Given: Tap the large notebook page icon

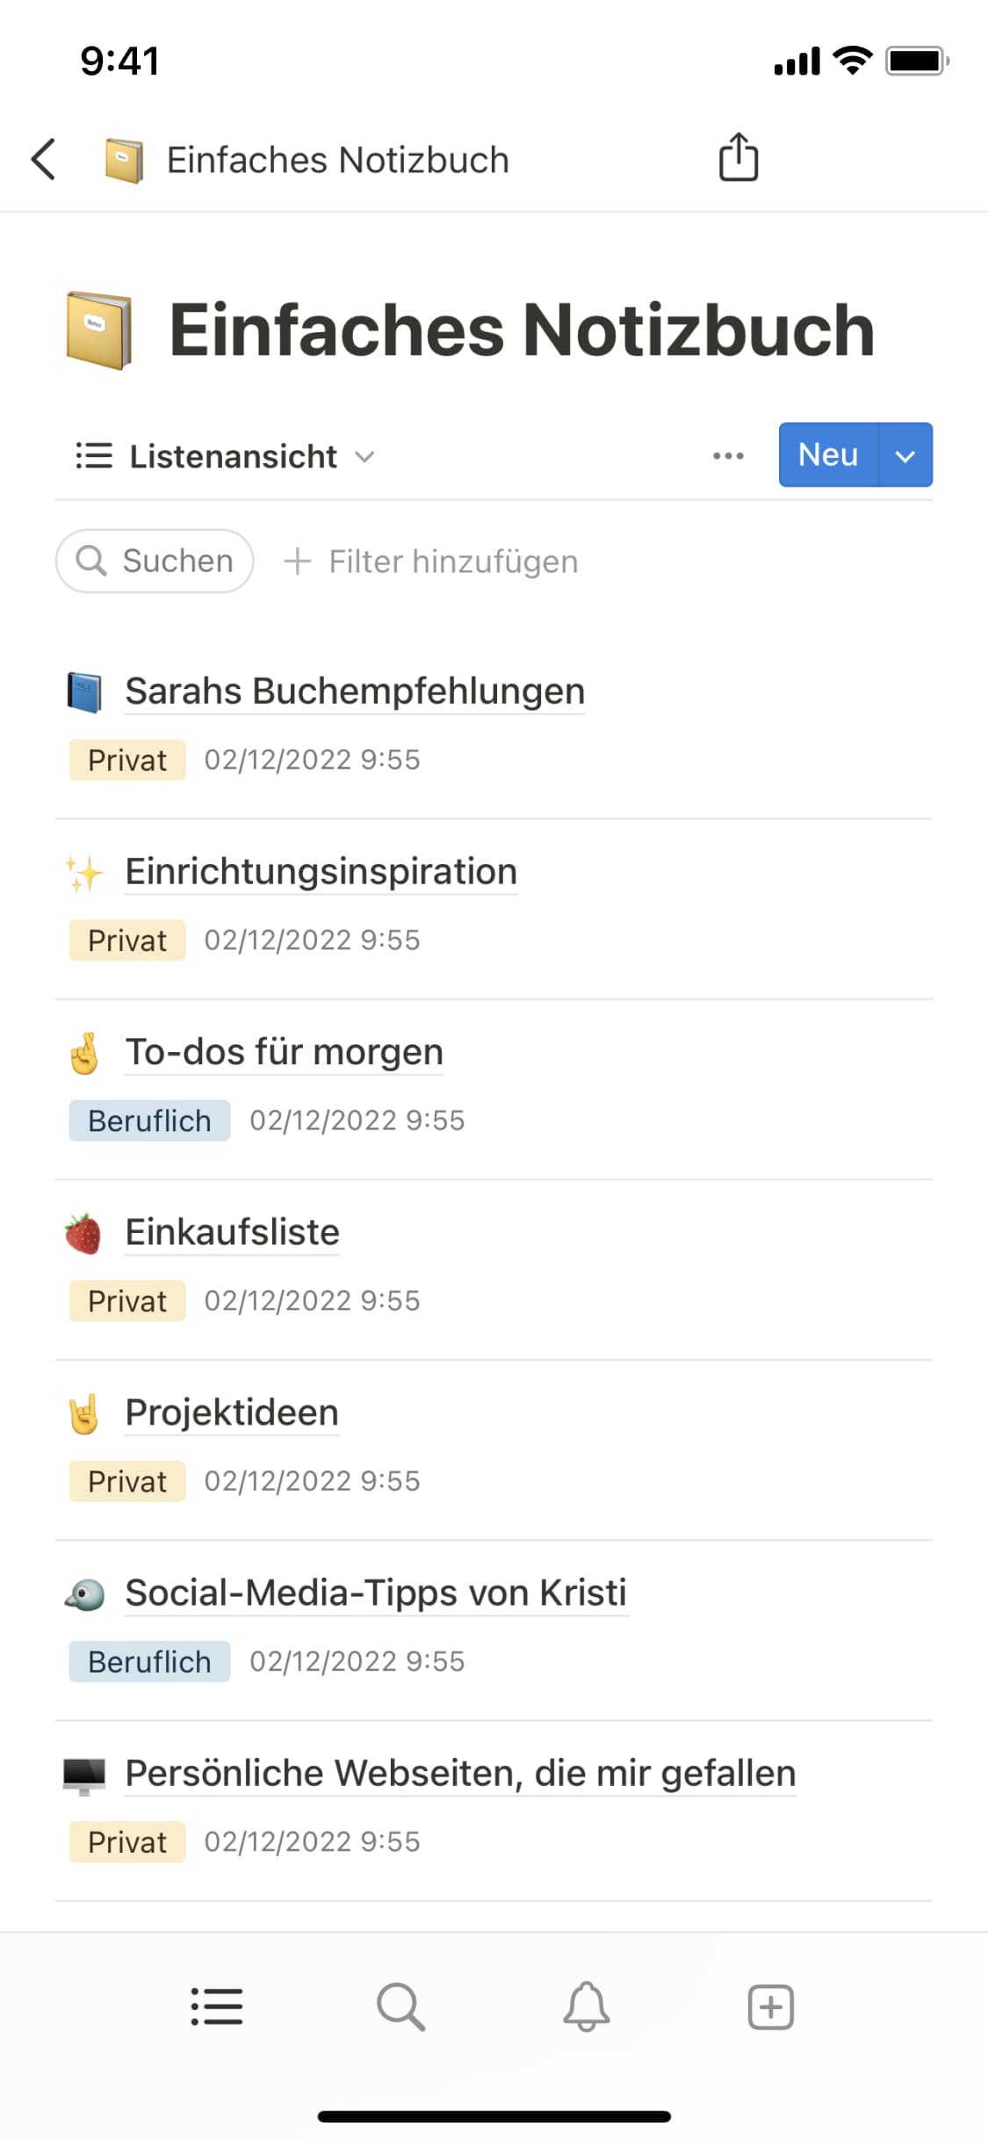Looking at the screenshot, I should pyautogui.click(x=99, y=330).
